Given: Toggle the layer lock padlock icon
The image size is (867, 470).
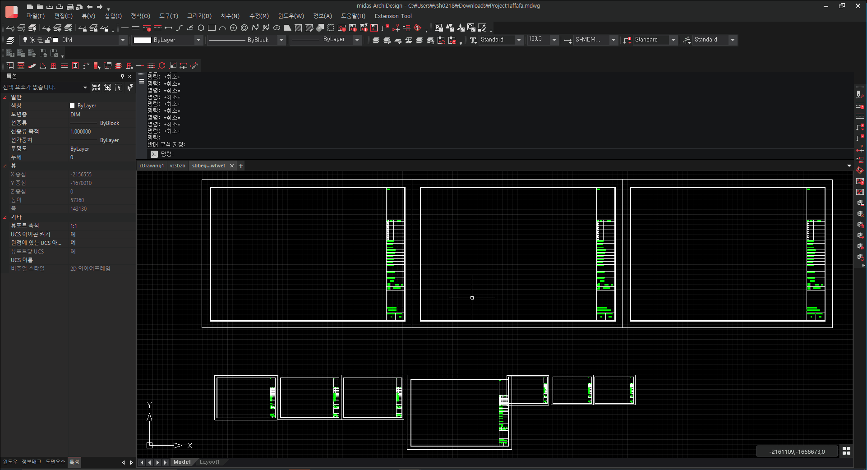Looking at the screenshot, I should [48, 40].
